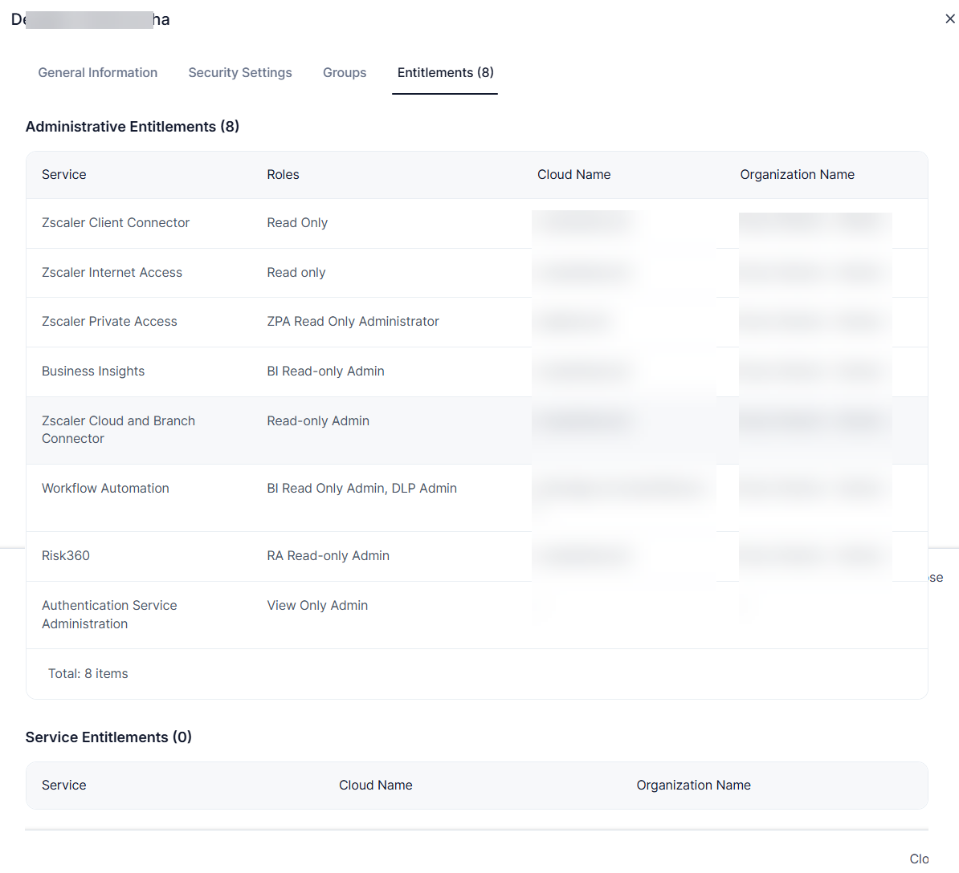The image size is (959, 873).
Task: Click the Service Entitlements Organization Name header
Action: [694, 785]
